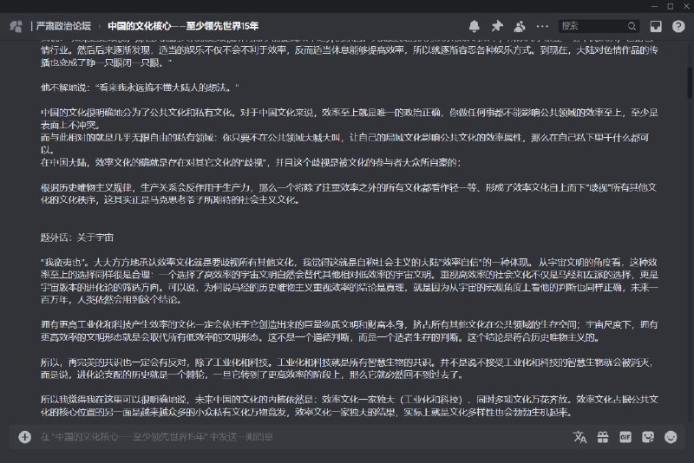Open notification settings bell icon

pyautogui.click(x=474, y=26)
